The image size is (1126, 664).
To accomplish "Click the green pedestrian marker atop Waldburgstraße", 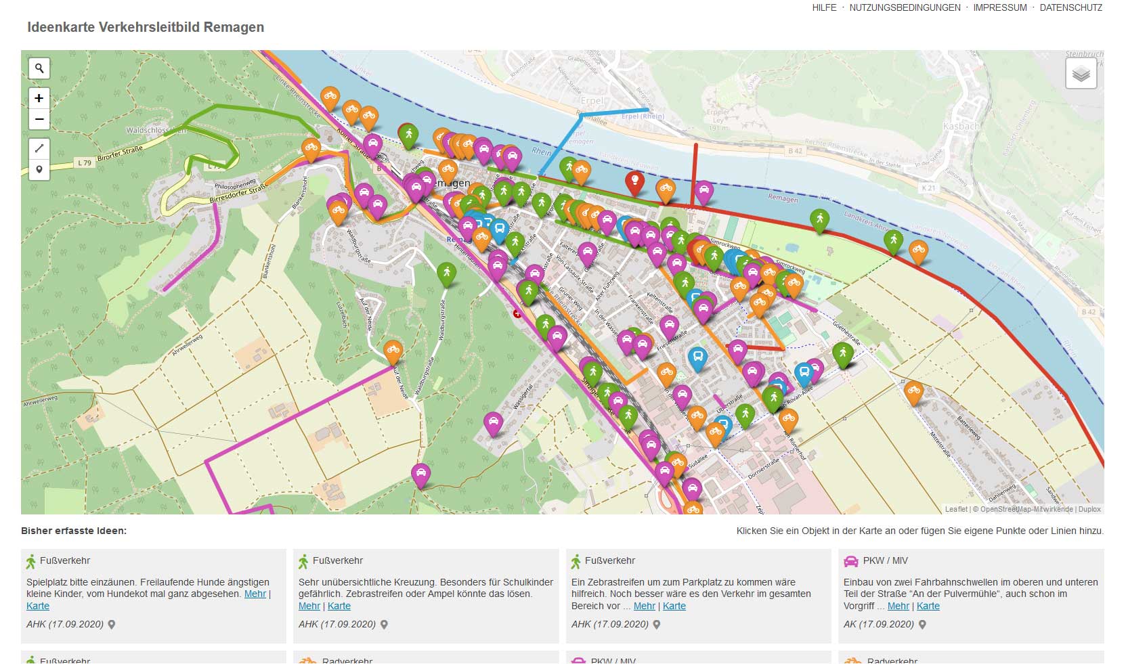I will (x=446, y=274).
